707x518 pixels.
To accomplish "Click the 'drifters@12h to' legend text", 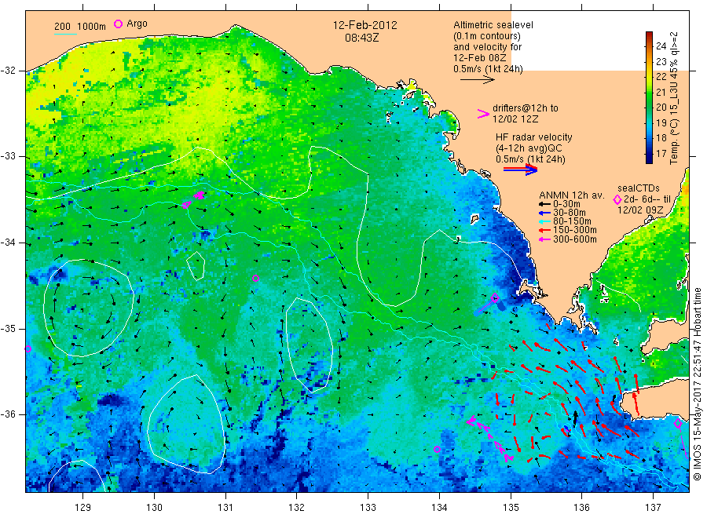I will [x=526, y=108].
